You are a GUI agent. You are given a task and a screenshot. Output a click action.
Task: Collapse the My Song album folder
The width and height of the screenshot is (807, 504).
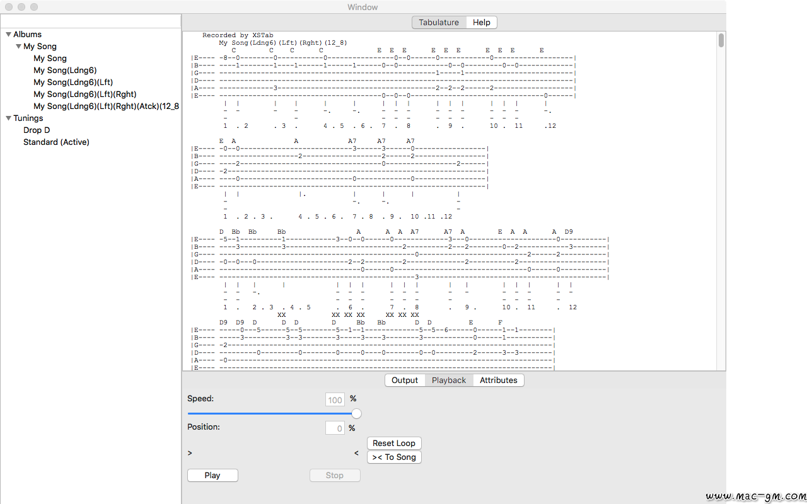pos(18,47)
